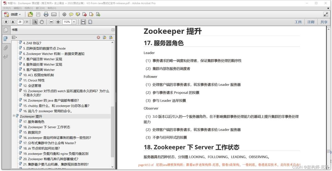
Task: Toggle the bookmarks panel ribbon icon
Action: pos(6,39)
